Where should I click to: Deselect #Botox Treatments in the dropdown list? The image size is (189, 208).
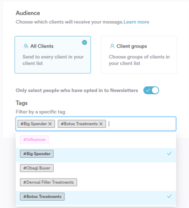[96, 197]
